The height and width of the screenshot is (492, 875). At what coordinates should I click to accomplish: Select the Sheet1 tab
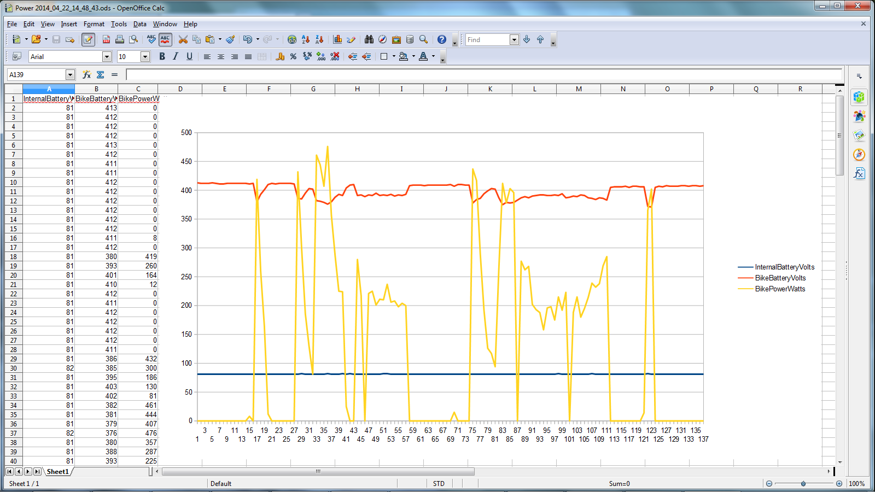[x=58, y=471]
